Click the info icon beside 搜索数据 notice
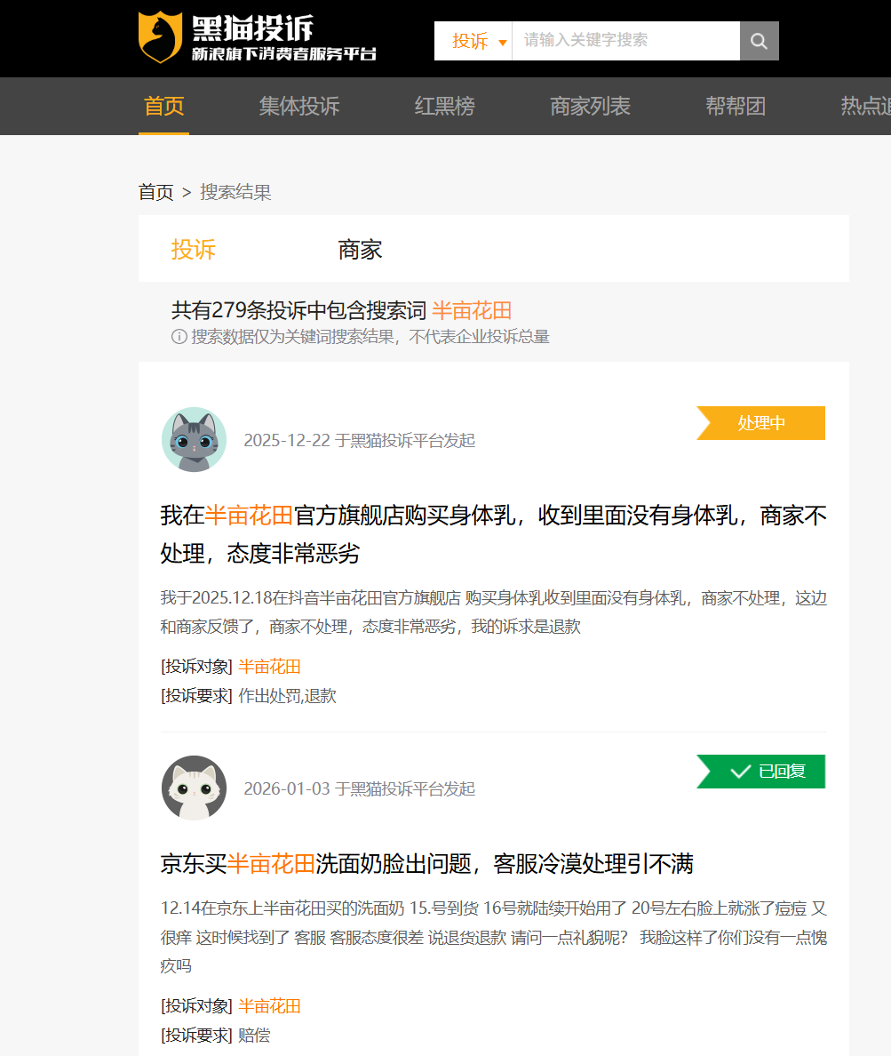891x1056 pixels. coord(179,337)
